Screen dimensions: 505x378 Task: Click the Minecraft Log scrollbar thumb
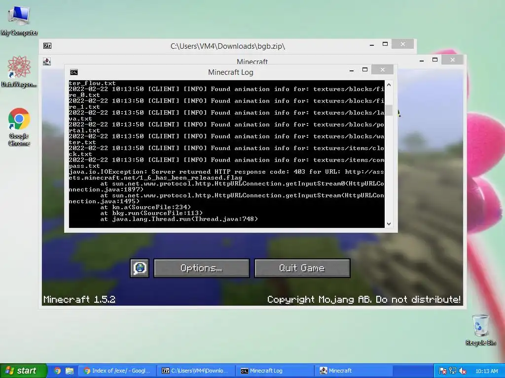[x=389, y=110]
